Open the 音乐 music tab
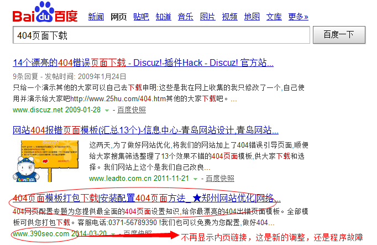The height and width of the screenshot is (245, 377). (185, 17)
